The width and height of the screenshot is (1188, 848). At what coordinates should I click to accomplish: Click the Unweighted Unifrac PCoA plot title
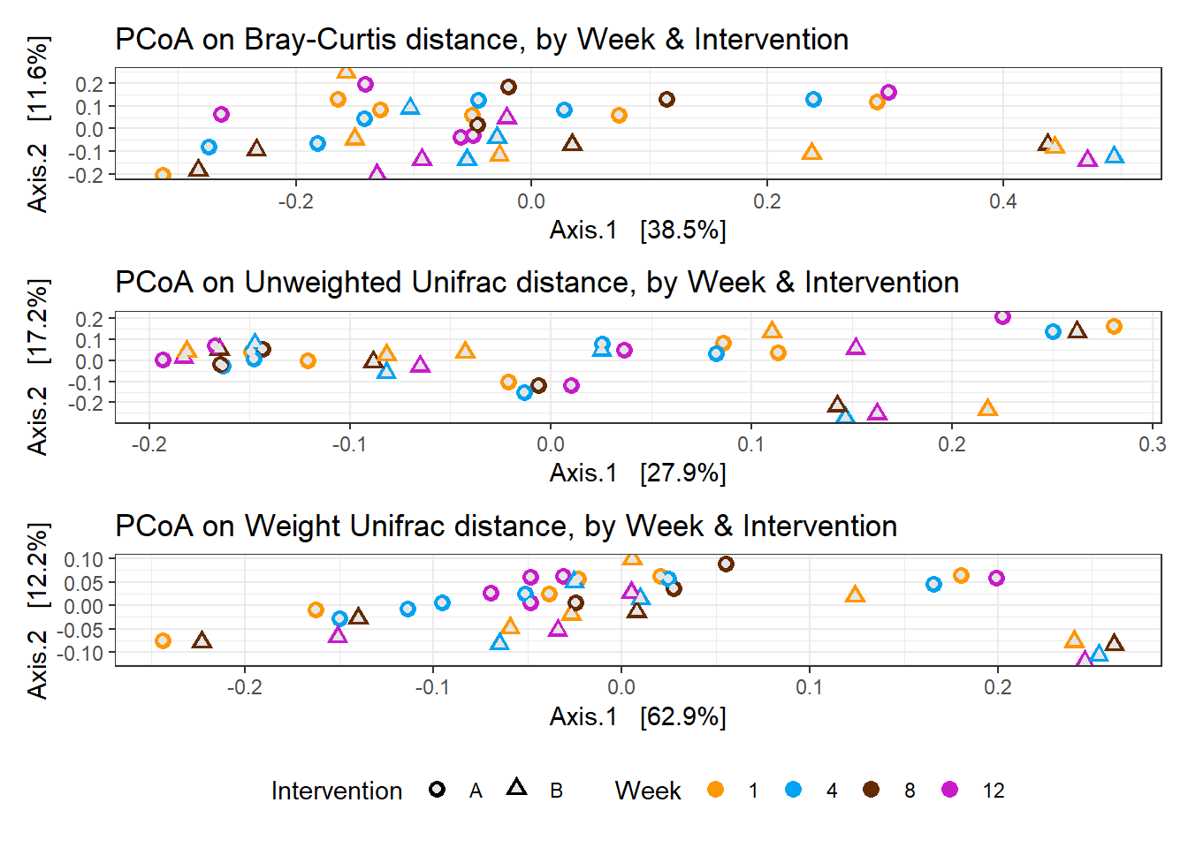537,283
